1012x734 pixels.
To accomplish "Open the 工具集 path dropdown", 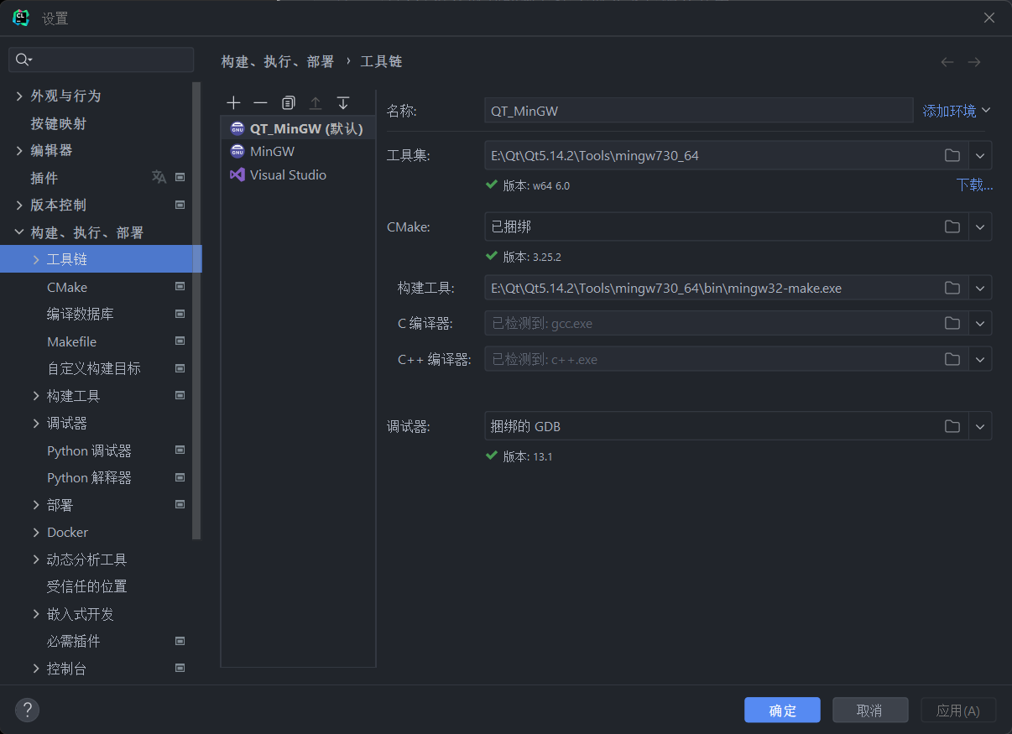I will [980, 155].
